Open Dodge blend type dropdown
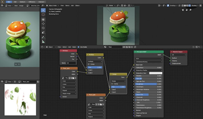The height and width of the screenshot is (119, 203). [118, 81]
